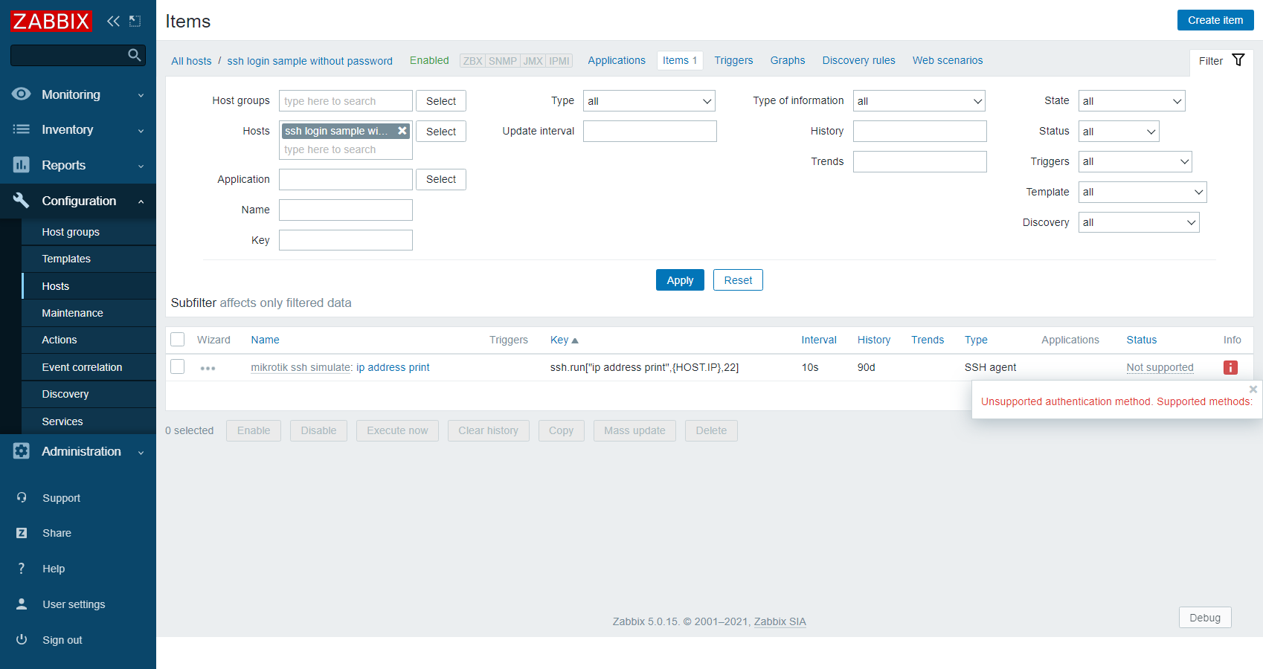1263x669 pixels.
Task: Select all items header checkbox
Action: click(178, 339)
